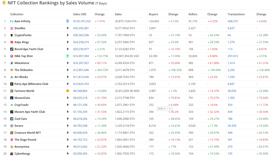Image resolution: width=273 pixels, height=157 pixels.
Task: Open the 6,687 transactions link for Party Ape
Action: pos(231,84)
